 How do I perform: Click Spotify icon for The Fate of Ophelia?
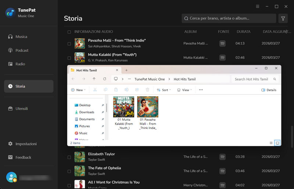point(222,171)
